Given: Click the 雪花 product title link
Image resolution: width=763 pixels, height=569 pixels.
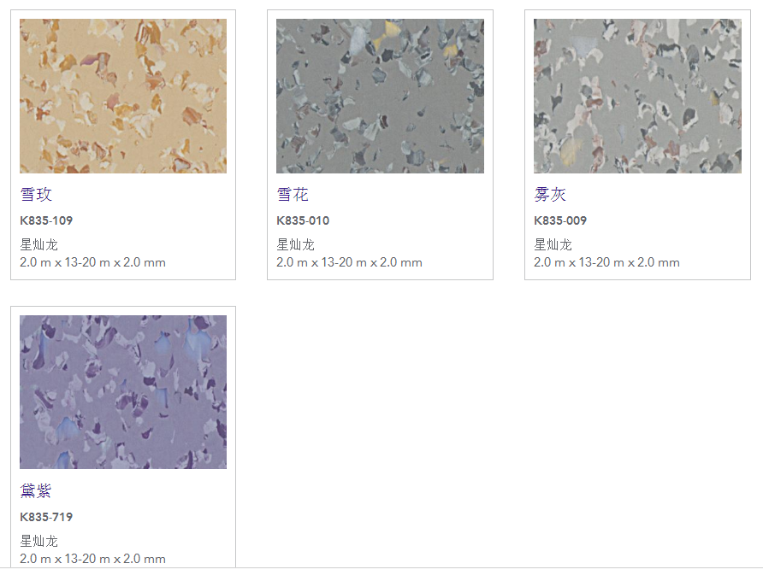Looking at the screenshot, I should [293, 194].
